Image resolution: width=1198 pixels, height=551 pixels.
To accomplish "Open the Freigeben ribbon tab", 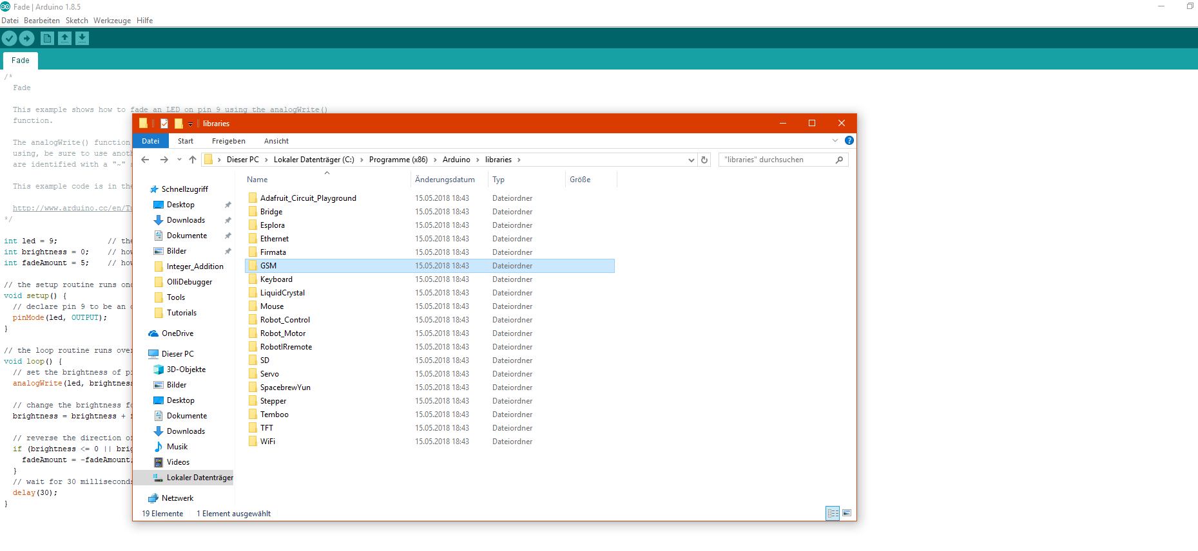I will pos(229,141).
